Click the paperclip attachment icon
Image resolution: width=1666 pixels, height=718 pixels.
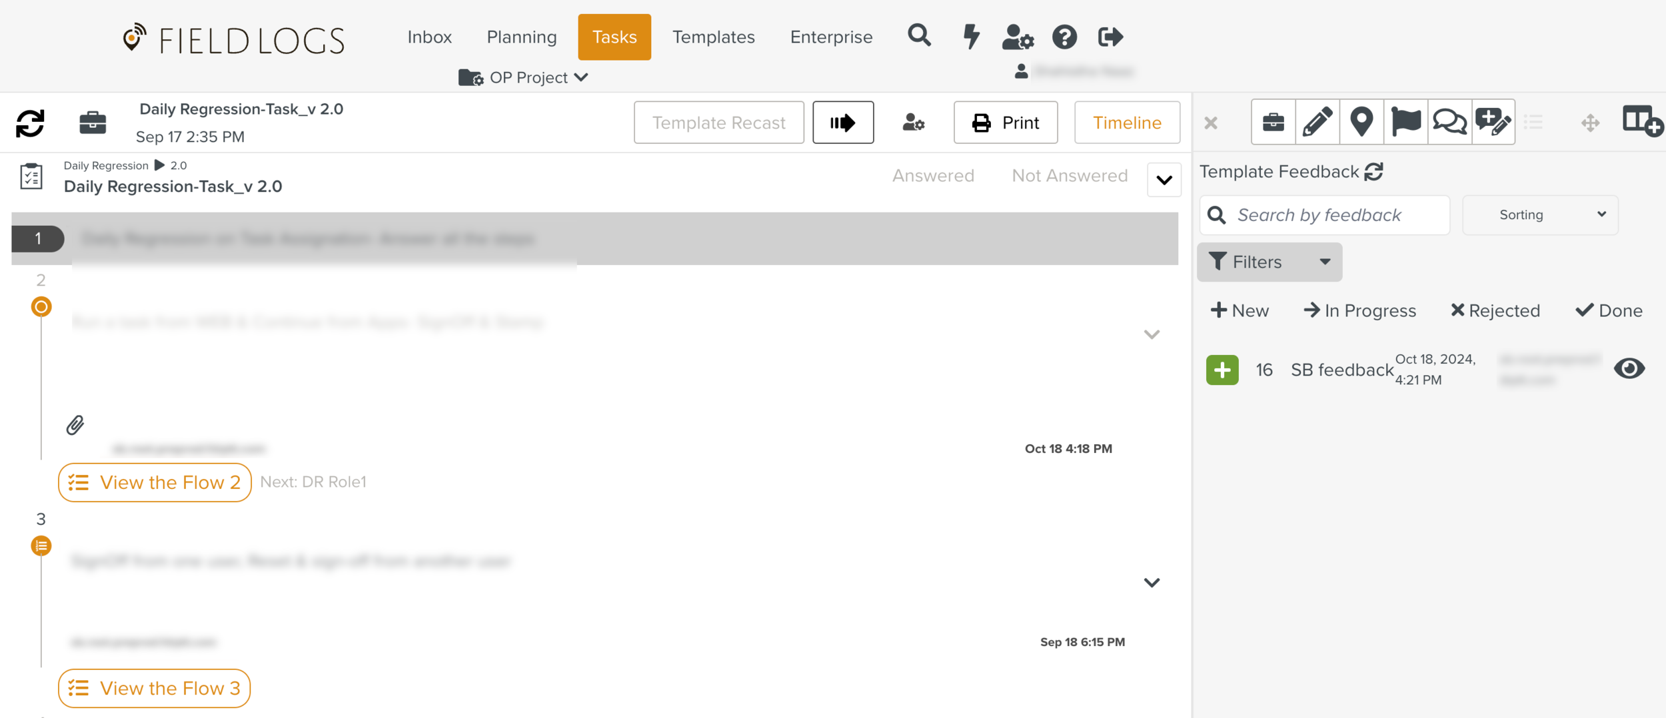(x=75, y=425)
